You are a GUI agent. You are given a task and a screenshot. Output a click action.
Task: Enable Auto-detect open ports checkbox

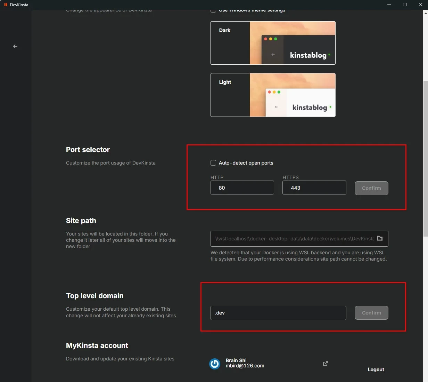pos(213,163)
